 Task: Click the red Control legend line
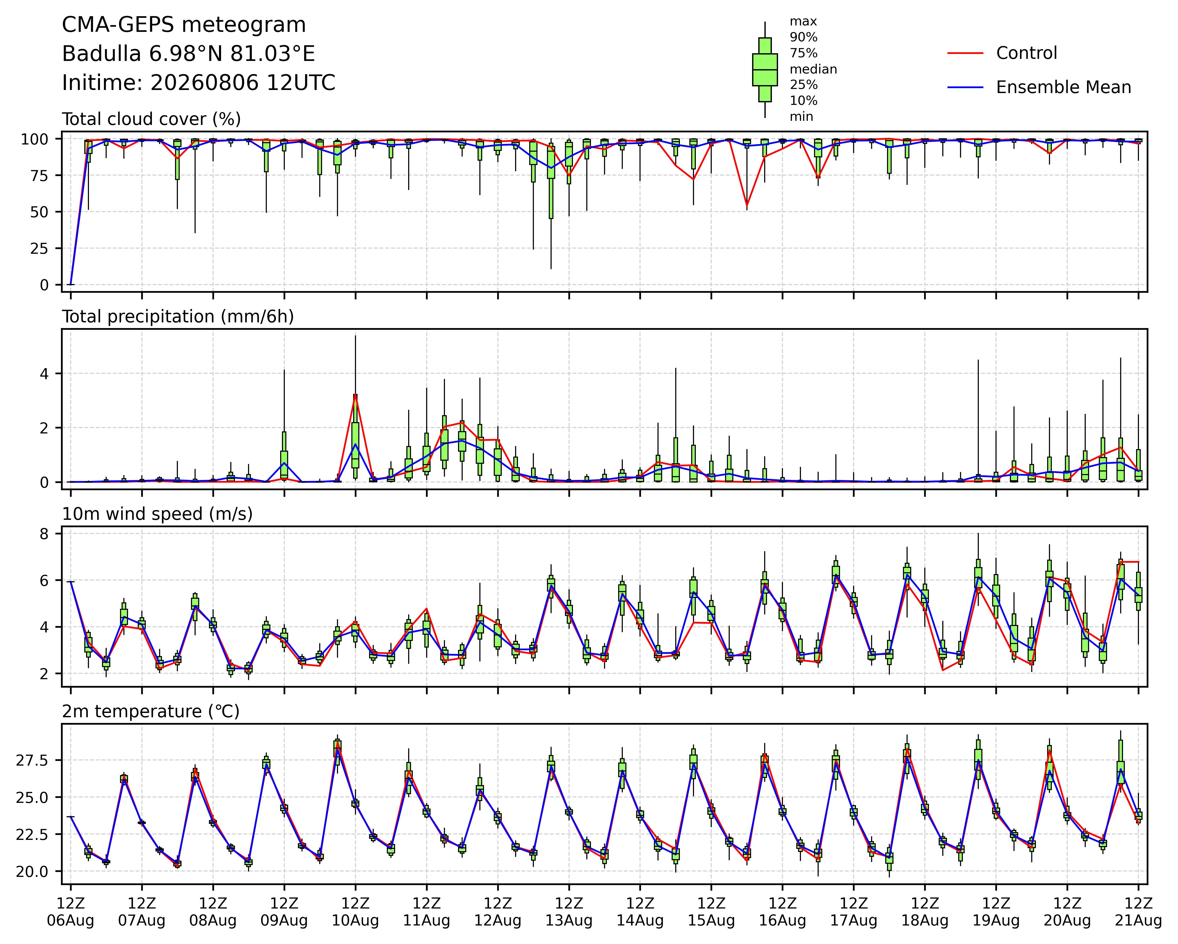point(965,53)
